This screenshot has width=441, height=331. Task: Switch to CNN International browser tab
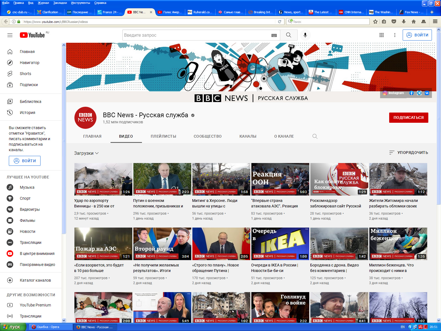point(351,12)
